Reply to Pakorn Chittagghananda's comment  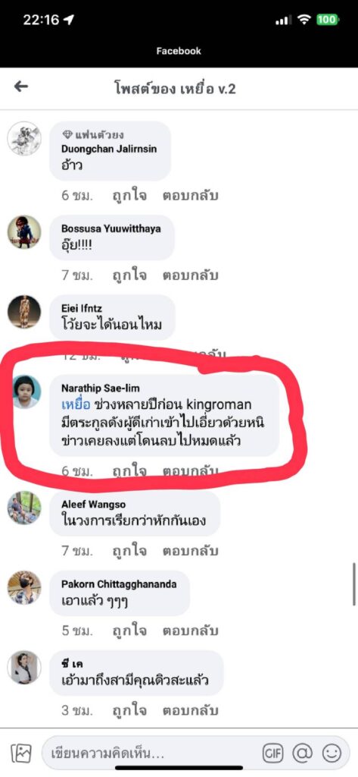point(191,631)
